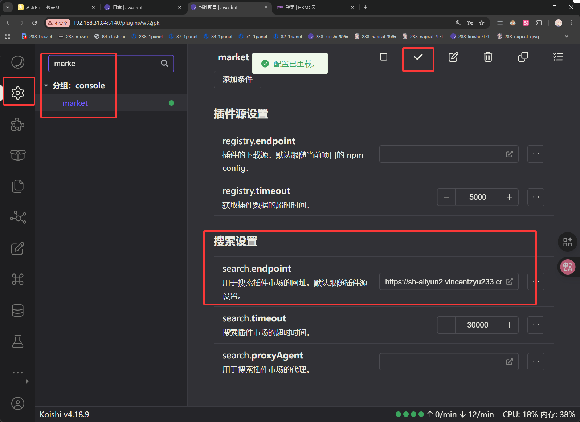Increase registry.timeout with plus button
Viewport: 580px width, 422px height.
pyautogui.click(x=509, y=197)
